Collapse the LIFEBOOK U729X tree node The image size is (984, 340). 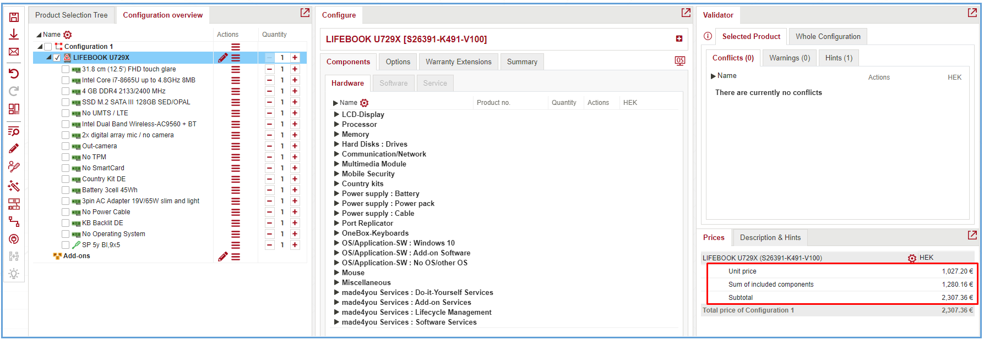pos(49,58)
